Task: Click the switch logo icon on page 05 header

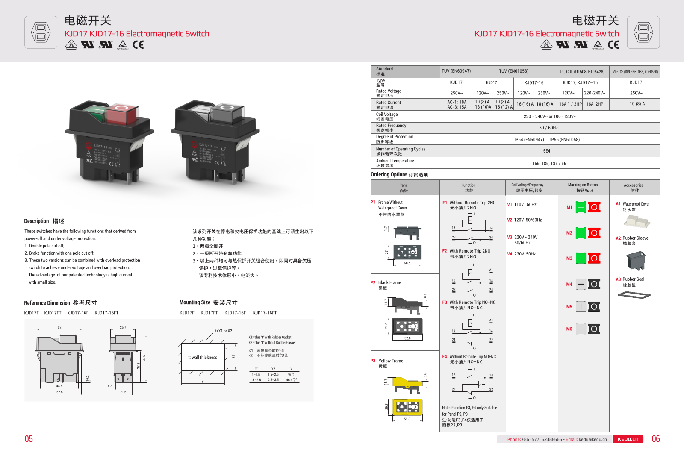Action: (41, 32)
